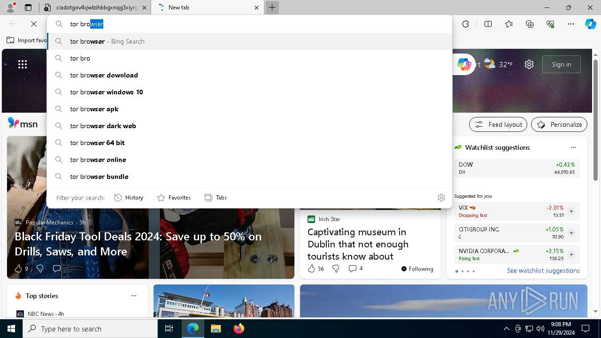Screen dimensions: 601x338
Task: Close the ciadotgov onion tab
Action: [144, 8]
